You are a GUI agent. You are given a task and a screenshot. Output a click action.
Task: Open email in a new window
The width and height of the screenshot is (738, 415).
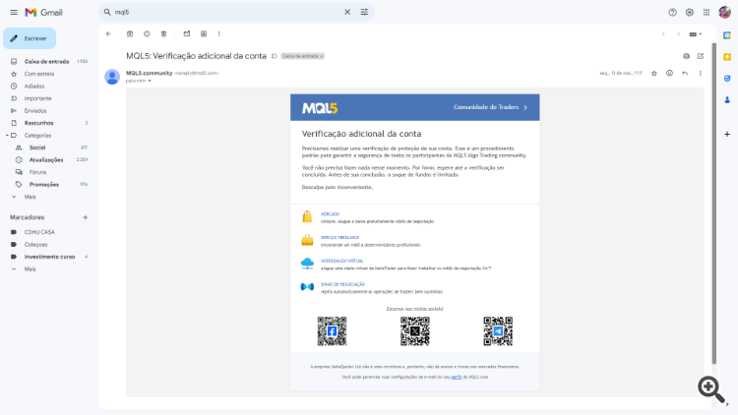click(x=701, y=56)
